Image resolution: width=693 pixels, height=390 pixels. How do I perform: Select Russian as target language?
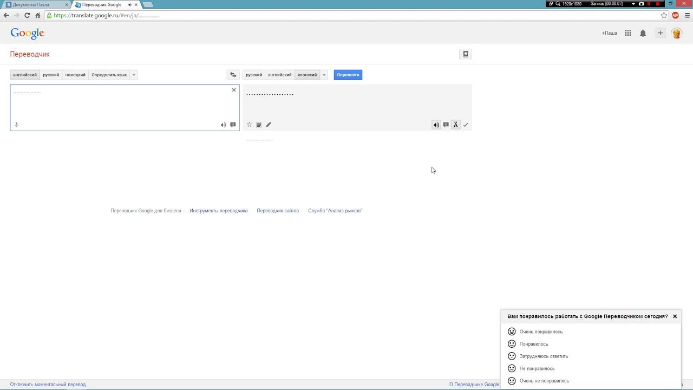tap(253, 75)
